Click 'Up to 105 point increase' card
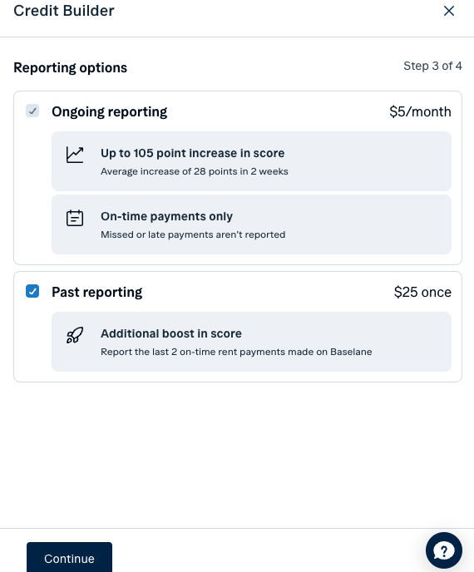 (251, 161)
